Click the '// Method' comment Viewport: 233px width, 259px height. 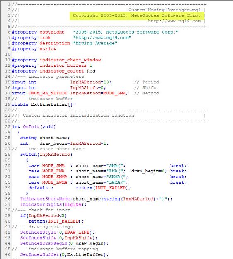click(147, 93)
